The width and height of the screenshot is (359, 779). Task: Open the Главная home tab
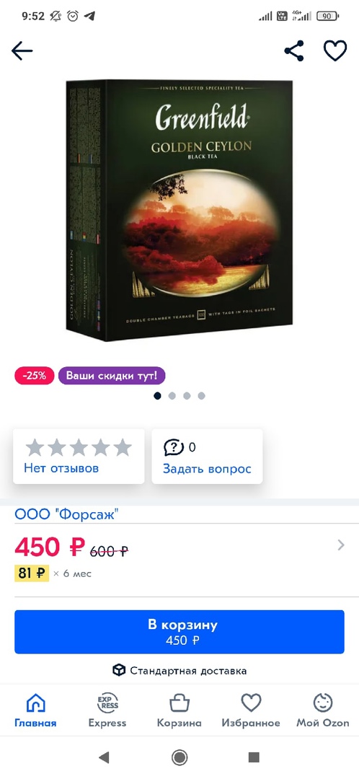(35, 710)
